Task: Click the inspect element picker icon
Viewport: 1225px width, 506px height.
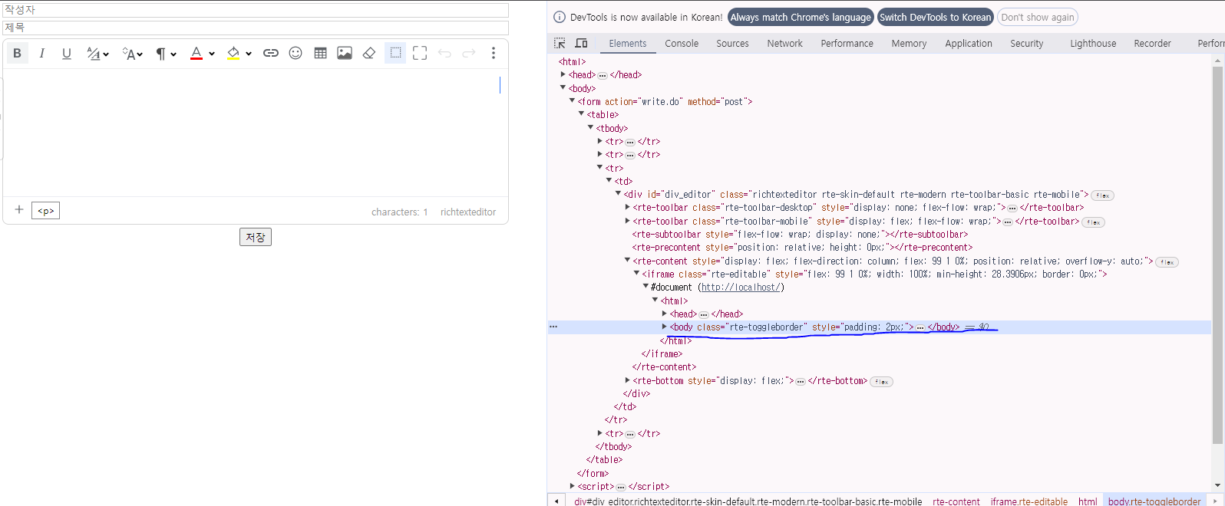Action: (560, 44)
